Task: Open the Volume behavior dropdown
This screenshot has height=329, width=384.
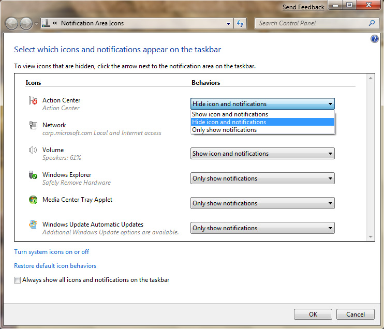Action: (262, 154)
